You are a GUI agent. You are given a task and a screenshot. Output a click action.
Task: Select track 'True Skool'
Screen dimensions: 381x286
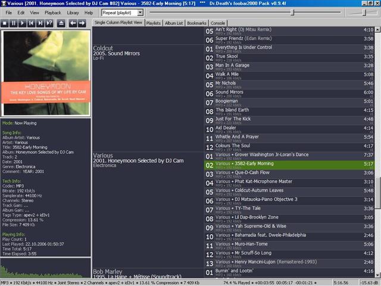289,58
